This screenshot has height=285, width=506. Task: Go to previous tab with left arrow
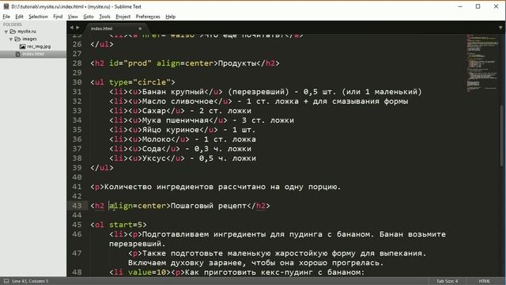pos(72,28)
